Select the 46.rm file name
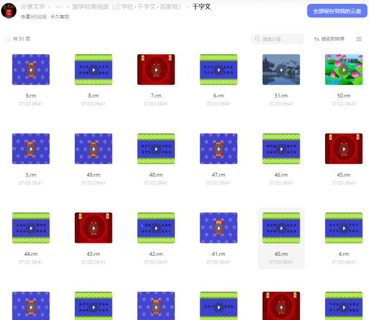Screen dimensions: 369x320 (x=281, y=175)
